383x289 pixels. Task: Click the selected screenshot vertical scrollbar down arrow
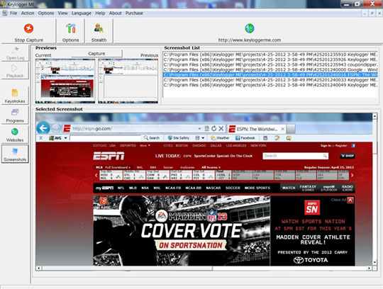click(374, 262)
